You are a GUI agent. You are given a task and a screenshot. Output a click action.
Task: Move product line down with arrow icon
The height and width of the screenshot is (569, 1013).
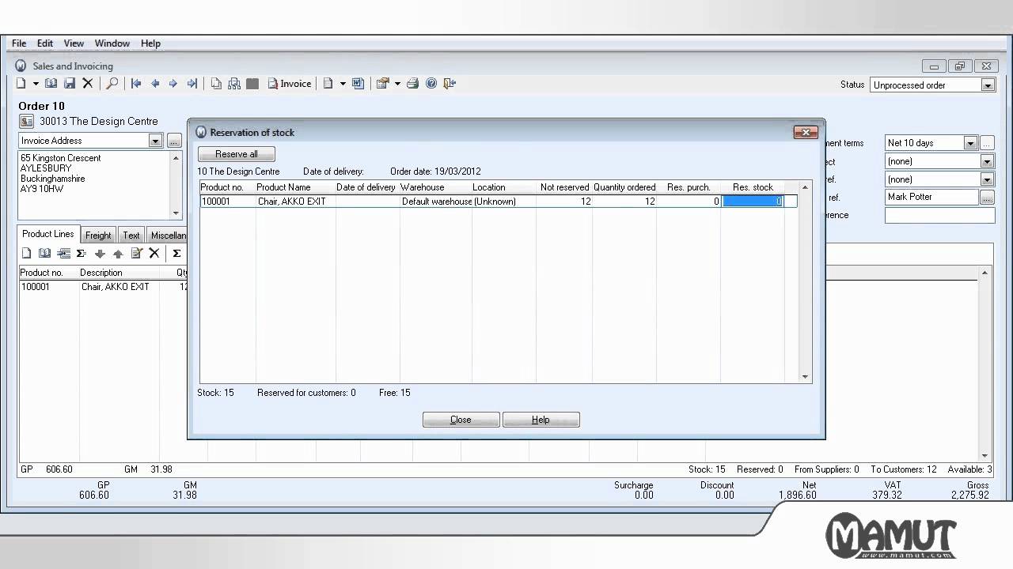point(100,253)
